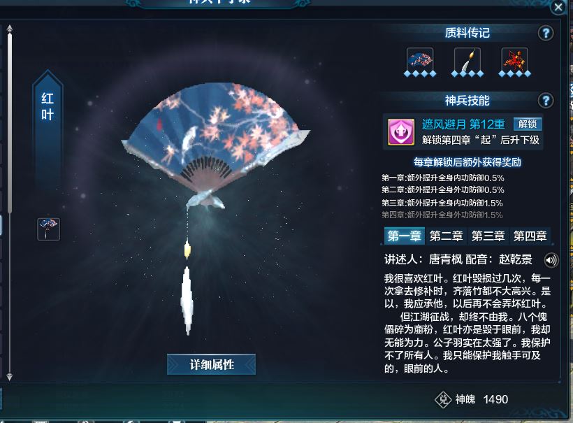The height and width of the screenshot is (423, 573).
Task: Click the up arrow of weapon list scrollbar
Action: pos(10,29)
